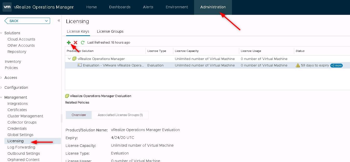
Task: Click '59 days to expiry' status text
Action: pos(315,65)
